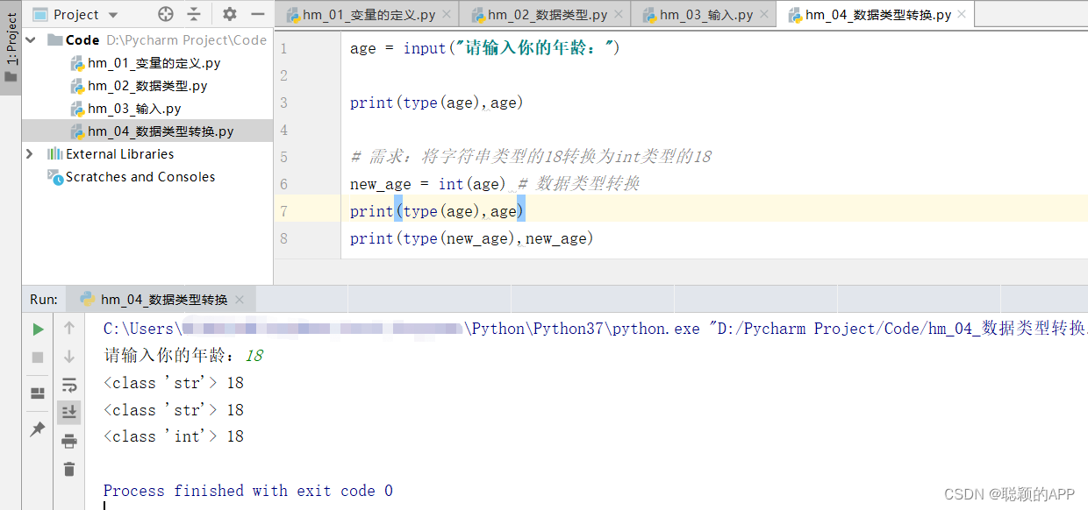
Task: Click highlighted line 7 print(type(age),age)
Action: click(437, 211)
